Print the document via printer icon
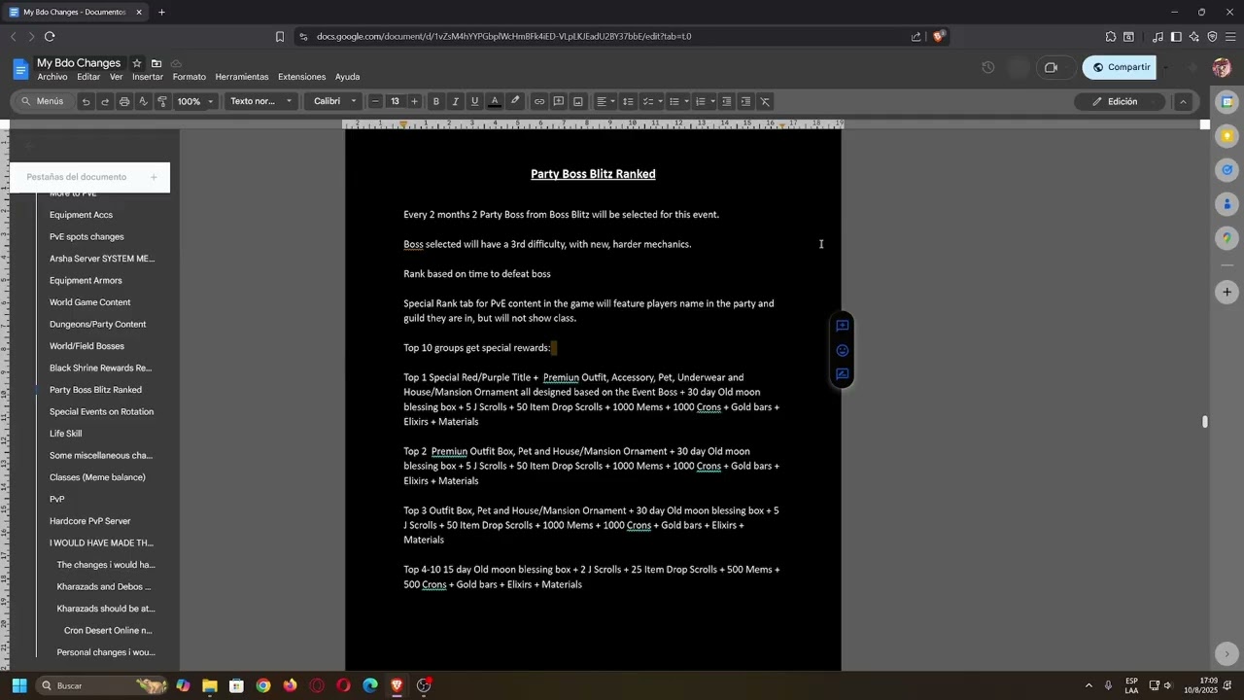This screenshot has height=700, width=1244. click(124, 101)
